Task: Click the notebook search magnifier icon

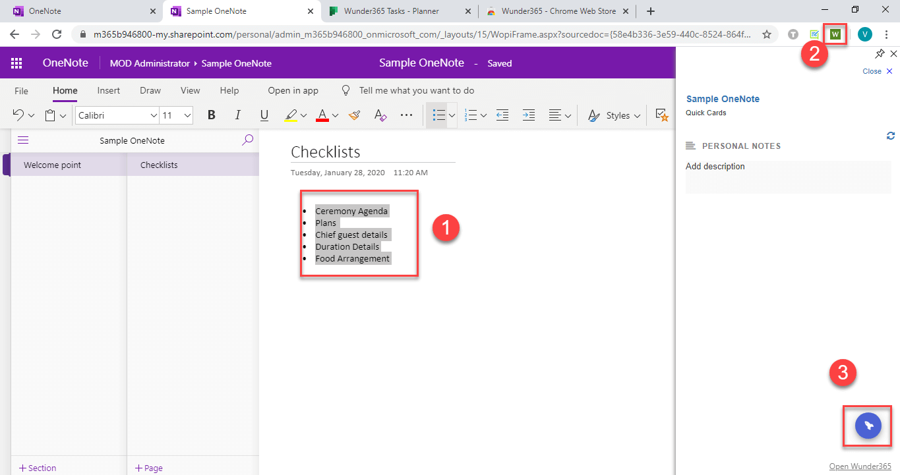Action: [x=248, y=140]
